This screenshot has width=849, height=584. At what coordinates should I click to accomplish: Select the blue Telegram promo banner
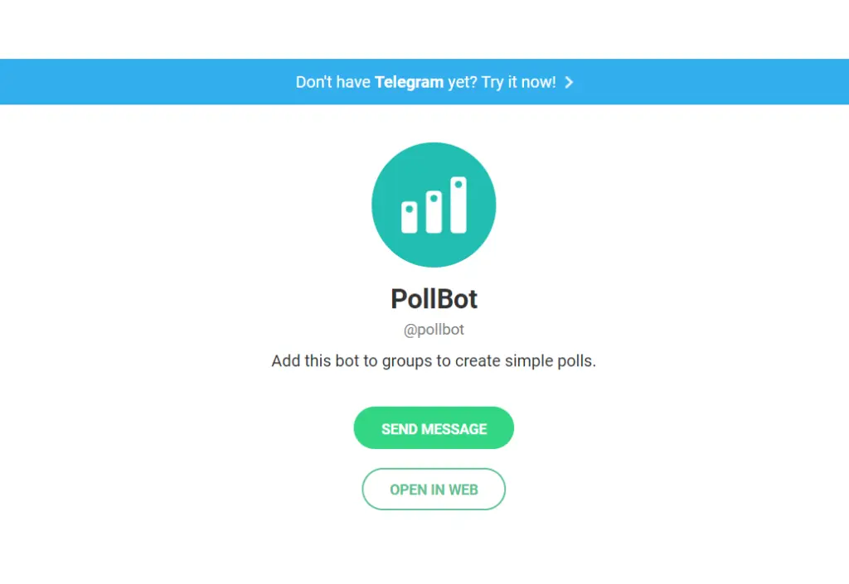[x=424, y=81]
